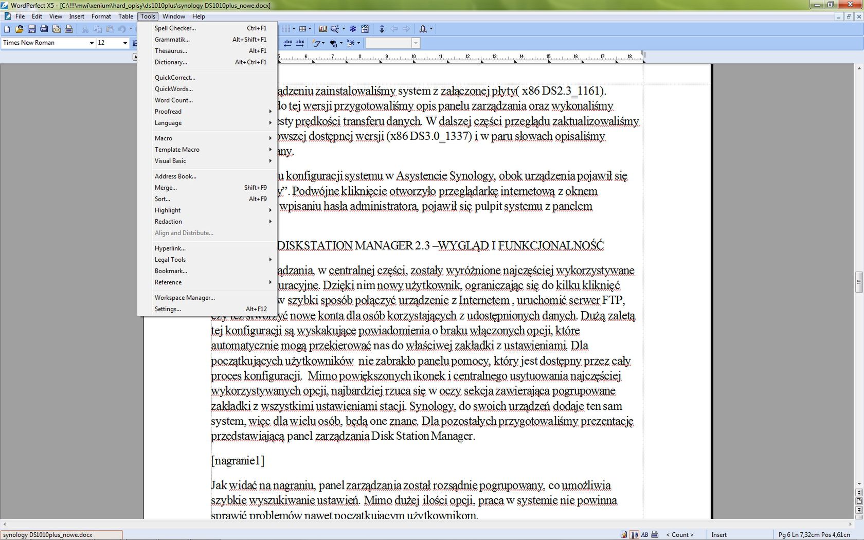Click the Save diskette icon
Viewport: 864px width, 540px height.
(x=32, y=29)
